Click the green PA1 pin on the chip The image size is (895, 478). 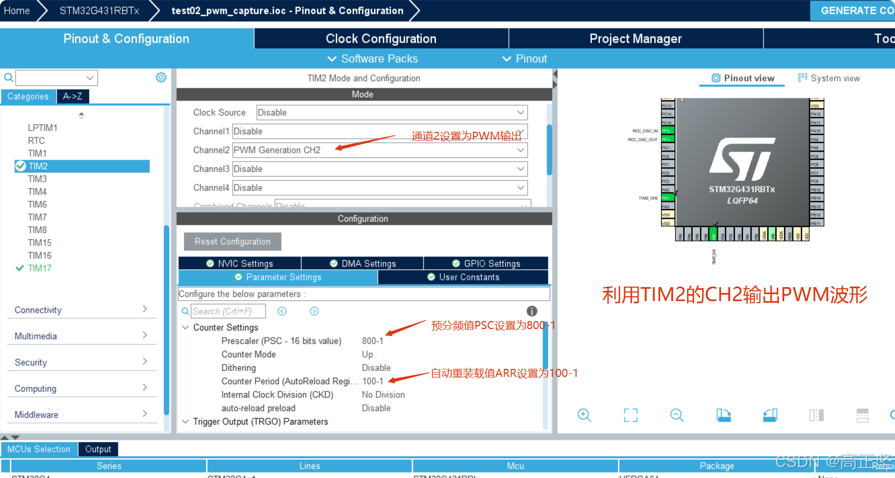[x=667, y=198]
